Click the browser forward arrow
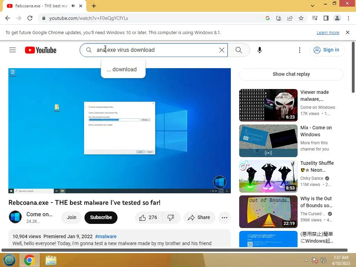Image resolution: width=356 pixels, height=267 pixels. [x=19, y=18]
